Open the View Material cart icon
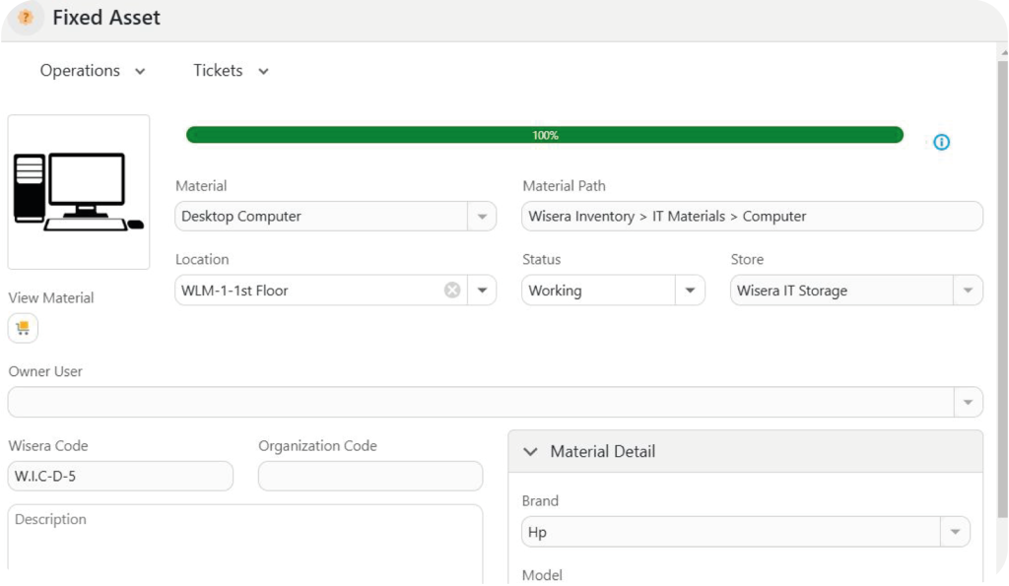 click(x=24, y=328)
